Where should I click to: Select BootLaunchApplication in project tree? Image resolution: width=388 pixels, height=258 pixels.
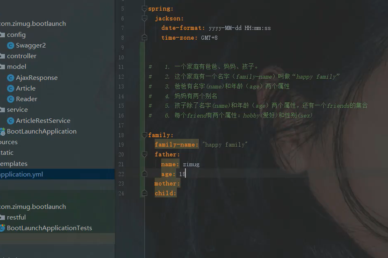(x=42, y=131)
